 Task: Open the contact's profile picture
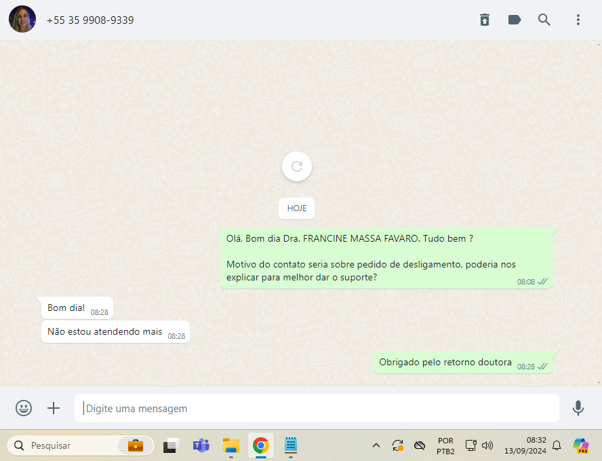[x=22, y=20]
